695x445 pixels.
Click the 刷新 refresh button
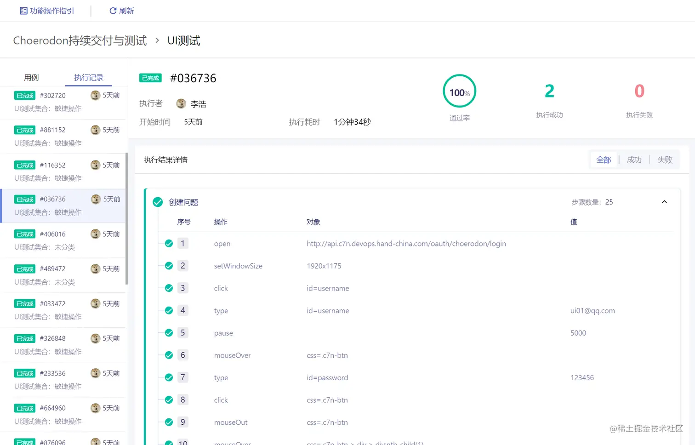coord(122,11)
